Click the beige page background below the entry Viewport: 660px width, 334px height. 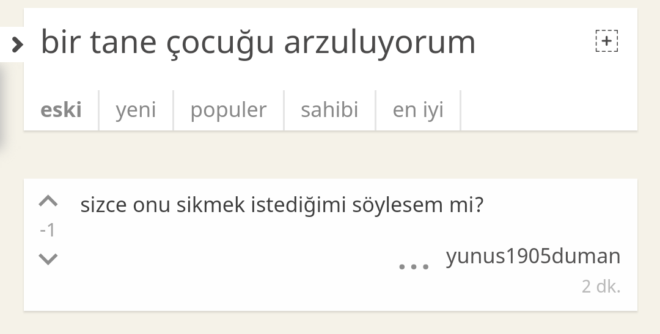(330, 323)
